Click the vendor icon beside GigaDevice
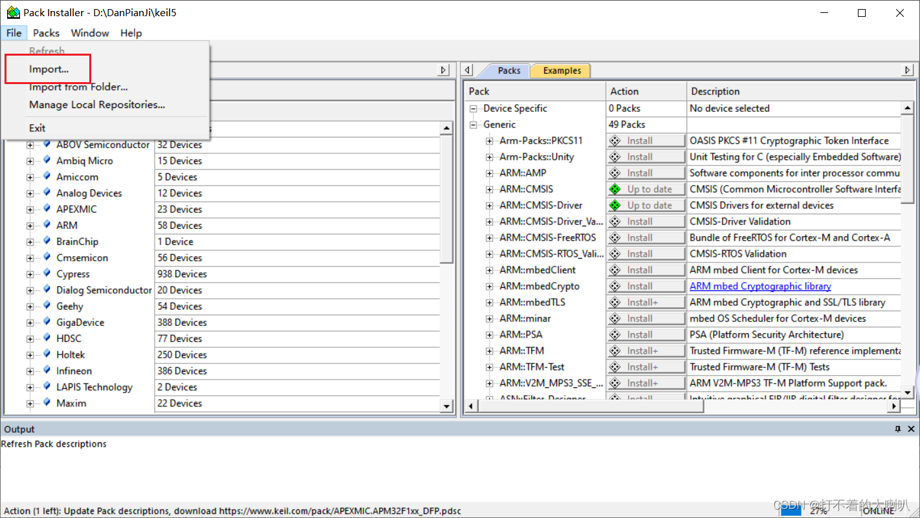 click(x=47, y=322)
